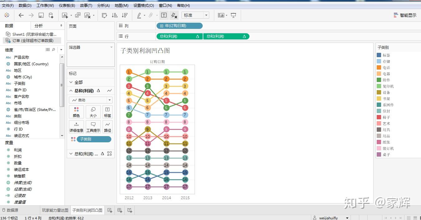Click the 大小 size mark card
Screen dimensions: 421x220
pyautogui.click(x=93, y=112)
